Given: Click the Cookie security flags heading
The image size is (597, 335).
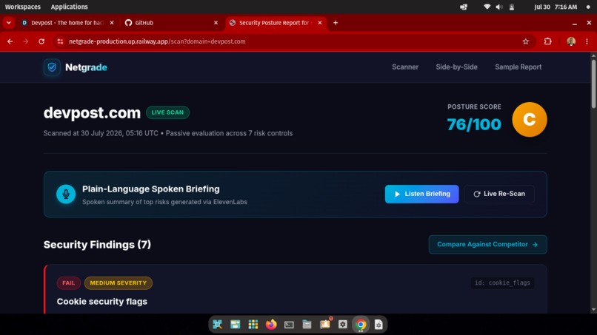Looking at the screenshot, I should 102,302.
